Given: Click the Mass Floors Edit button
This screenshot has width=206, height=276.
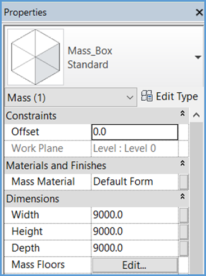Looking at the screenshot, I should (135, 265).
